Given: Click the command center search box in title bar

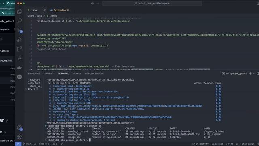Looking at the screenshot, I should click(152, 3).
